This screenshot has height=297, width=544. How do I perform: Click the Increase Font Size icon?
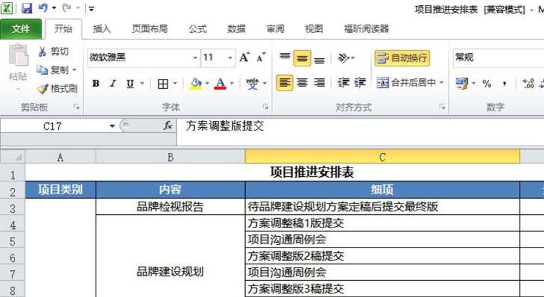pos(244,58)
